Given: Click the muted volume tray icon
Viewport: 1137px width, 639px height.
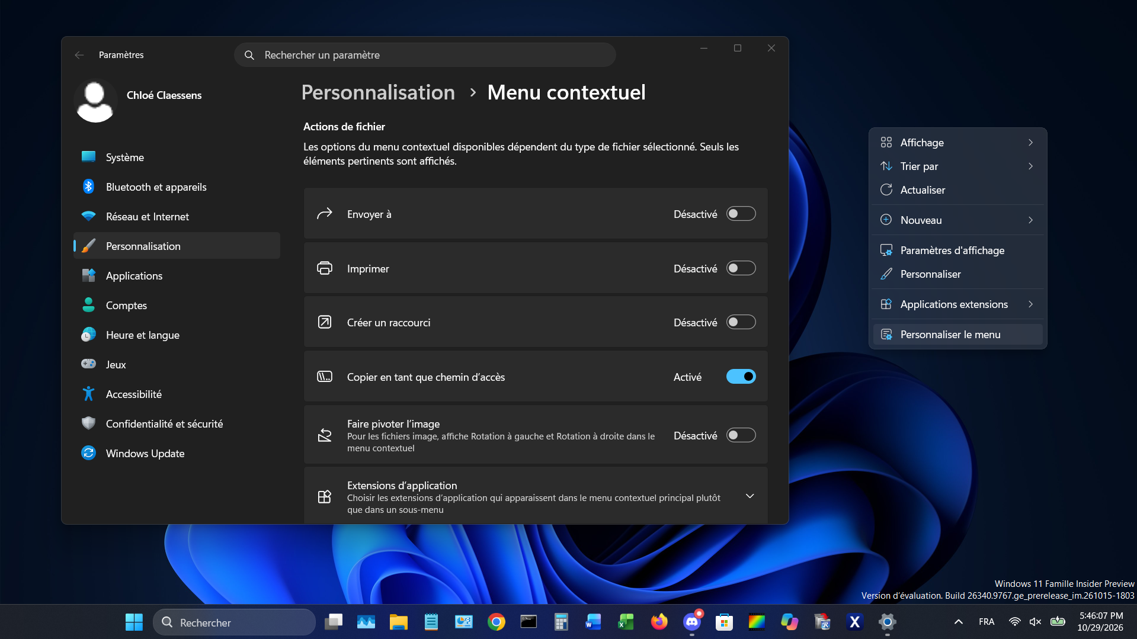Looking at the screenshot, I should pyautogui.click(x=1035, y=622).
